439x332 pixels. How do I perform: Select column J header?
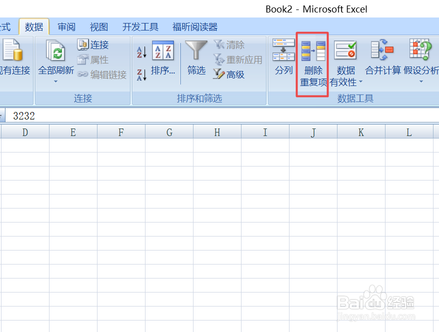(x=313, y=132)
